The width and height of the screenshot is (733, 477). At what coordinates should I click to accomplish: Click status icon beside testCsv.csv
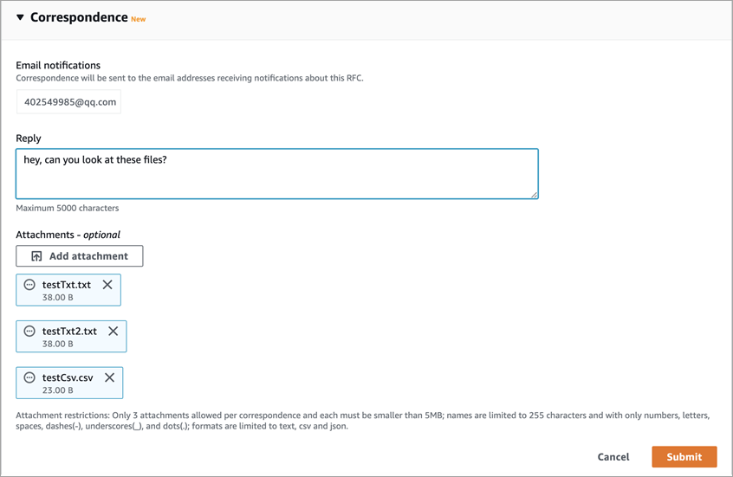29,377
